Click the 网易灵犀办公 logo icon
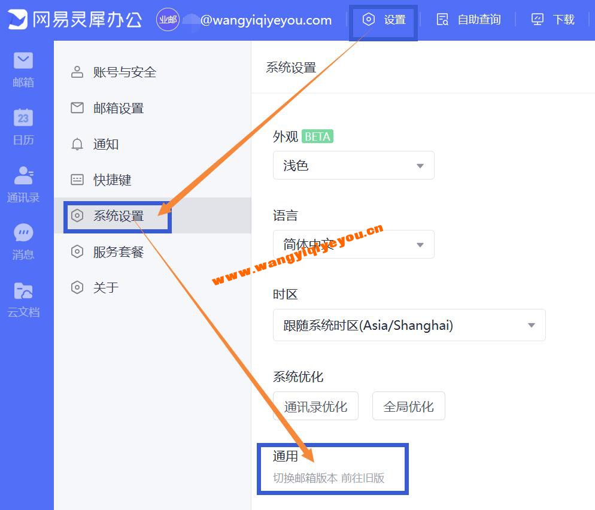 tap(17, 19)
